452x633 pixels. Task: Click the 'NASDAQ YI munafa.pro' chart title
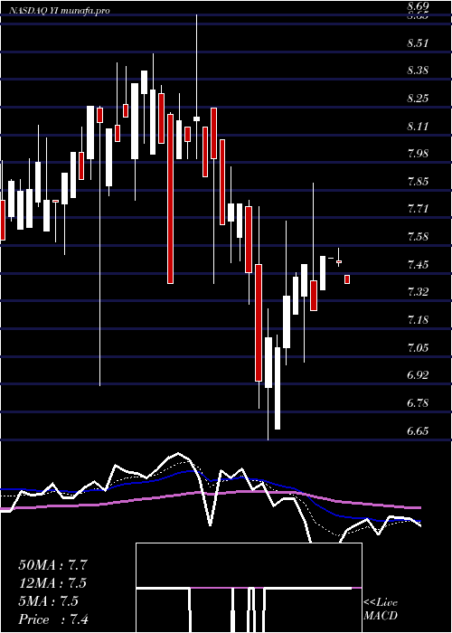[x=60, y=11]
